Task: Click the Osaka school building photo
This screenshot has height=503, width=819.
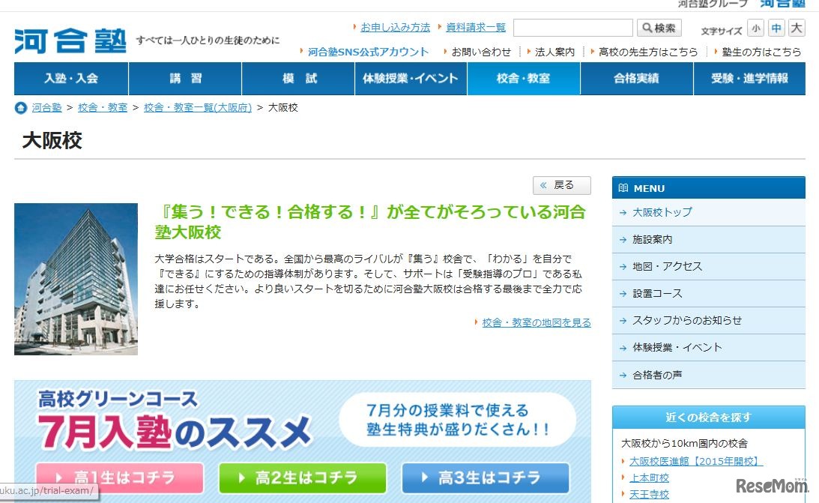Action: click(76, 279)
